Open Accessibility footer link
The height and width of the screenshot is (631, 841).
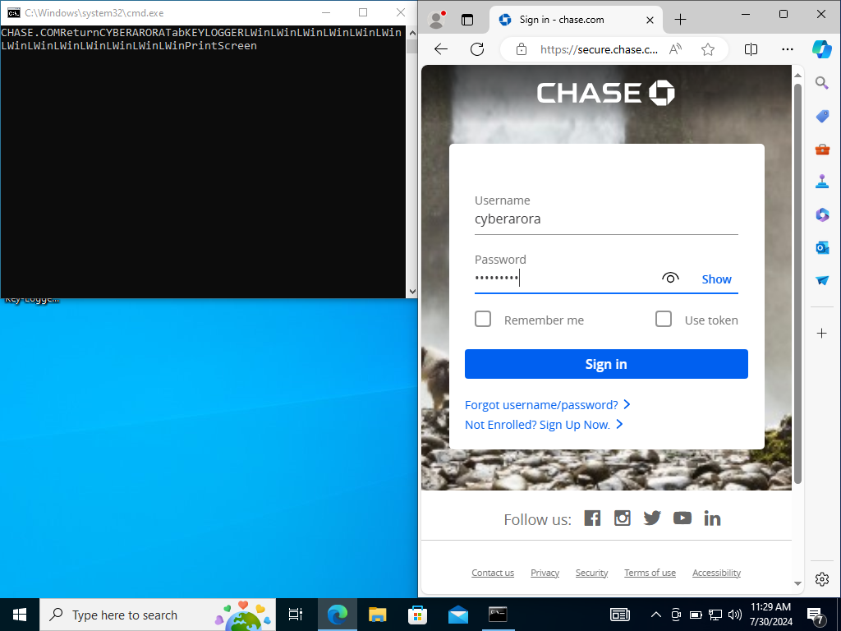pos(716,573)
